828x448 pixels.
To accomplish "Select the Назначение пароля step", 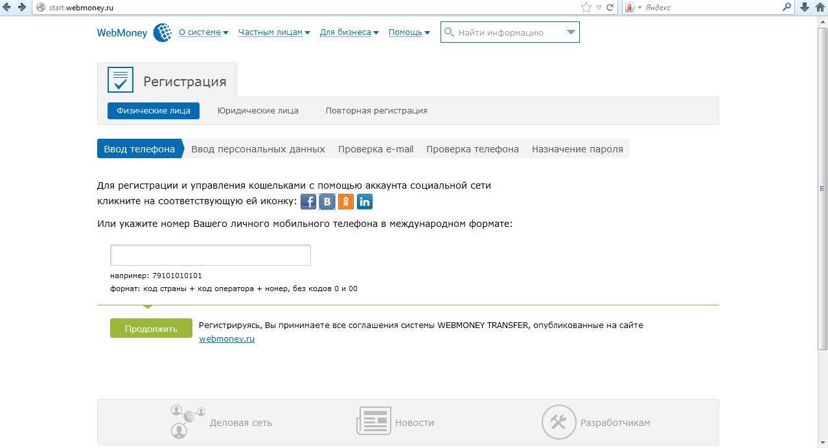I will 577,149.
